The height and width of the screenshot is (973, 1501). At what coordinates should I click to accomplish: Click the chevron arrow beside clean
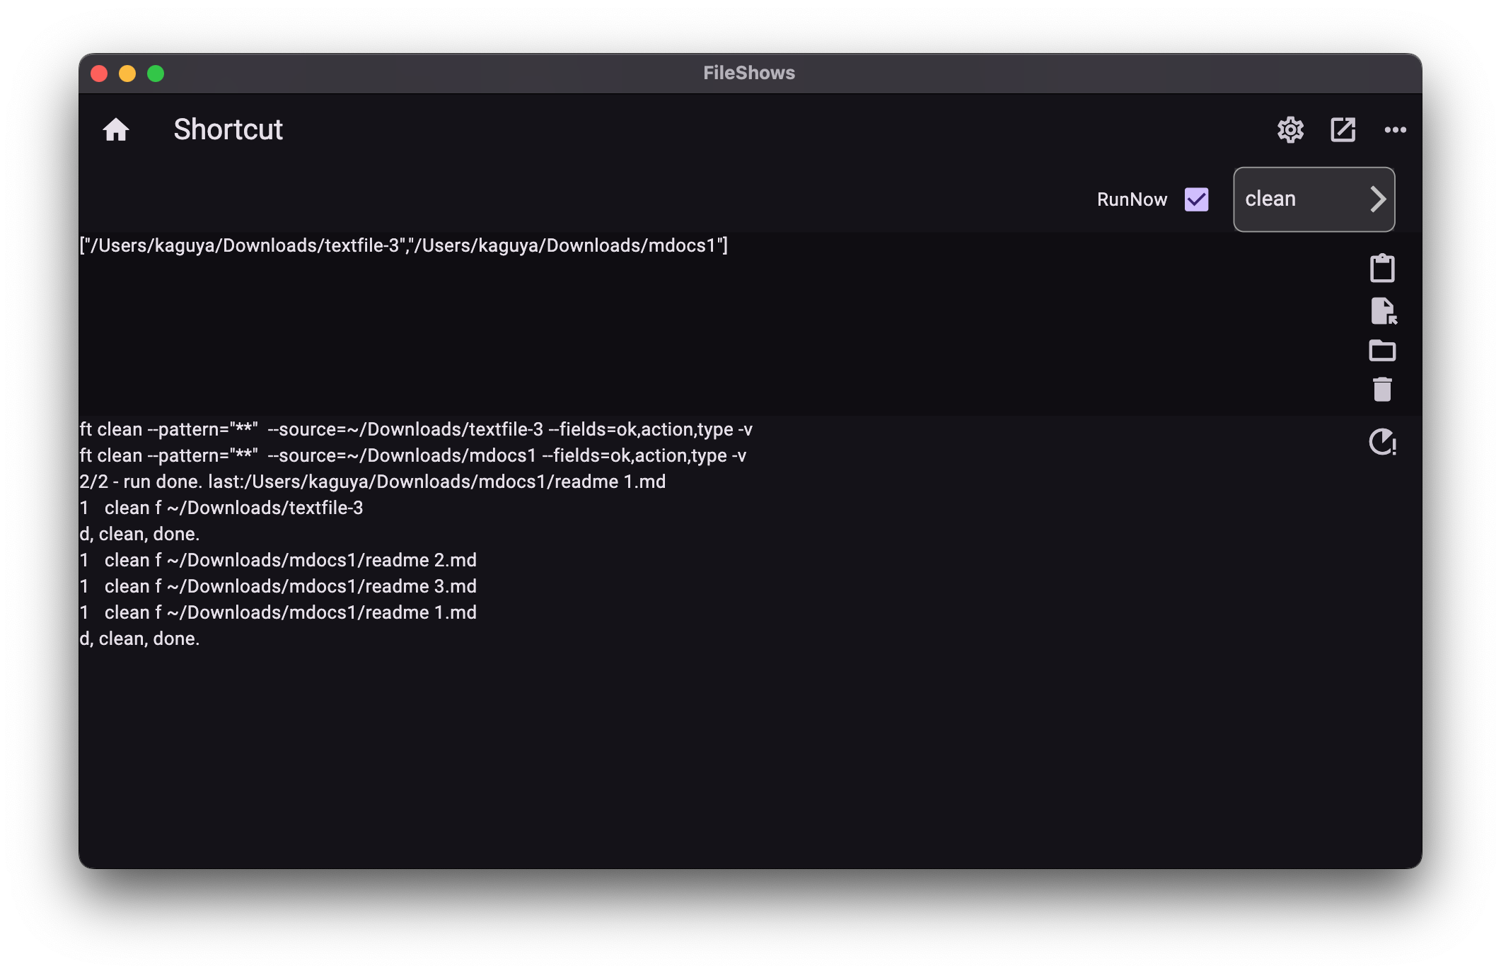click(x=1377, y=199)
